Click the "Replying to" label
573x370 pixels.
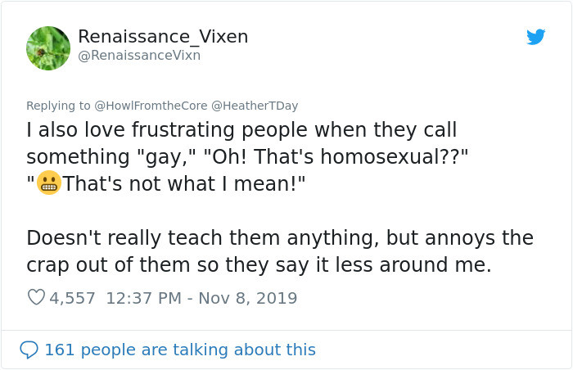pyautogui.click(x=58, y=106)
